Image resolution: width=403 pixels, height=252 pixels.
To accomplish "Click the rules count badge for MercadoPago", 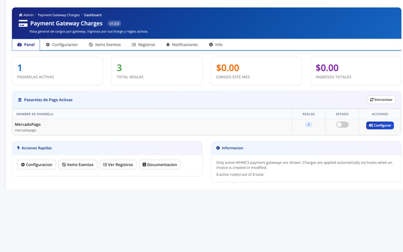I will (x=308, y=125).
